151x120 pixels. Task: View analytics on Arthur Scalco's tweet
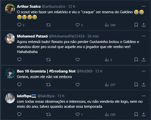(107, 25)
